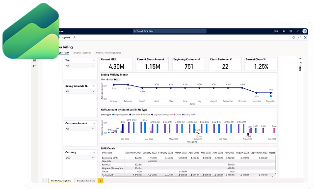Click lower left sidebar list icon
Viewport: 314px width, 189px height.
coord(34,66)
